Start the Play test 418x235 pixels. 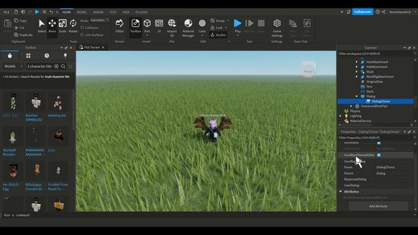[238, 26]
